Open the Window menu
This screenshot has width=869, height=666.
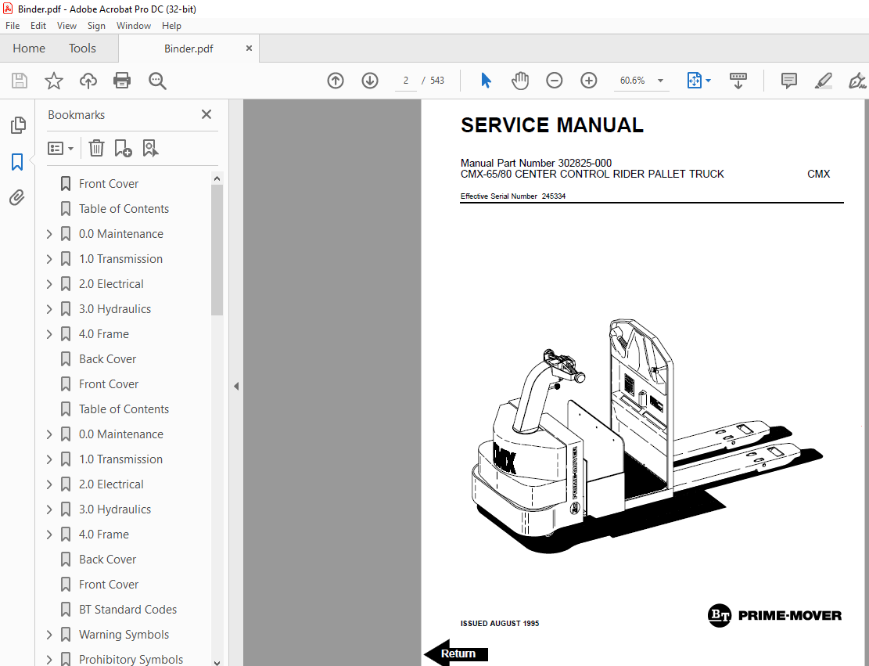(134, 26)
